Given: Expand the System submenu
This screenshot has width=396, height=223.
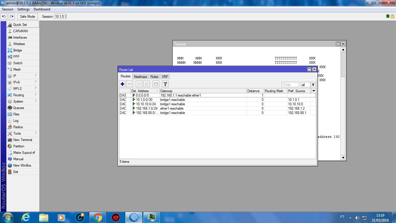Looking at the screenshot, I should 23,101.
